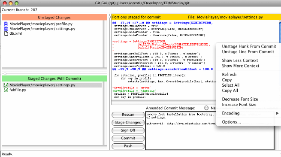Select Increase Font Size

239,105
